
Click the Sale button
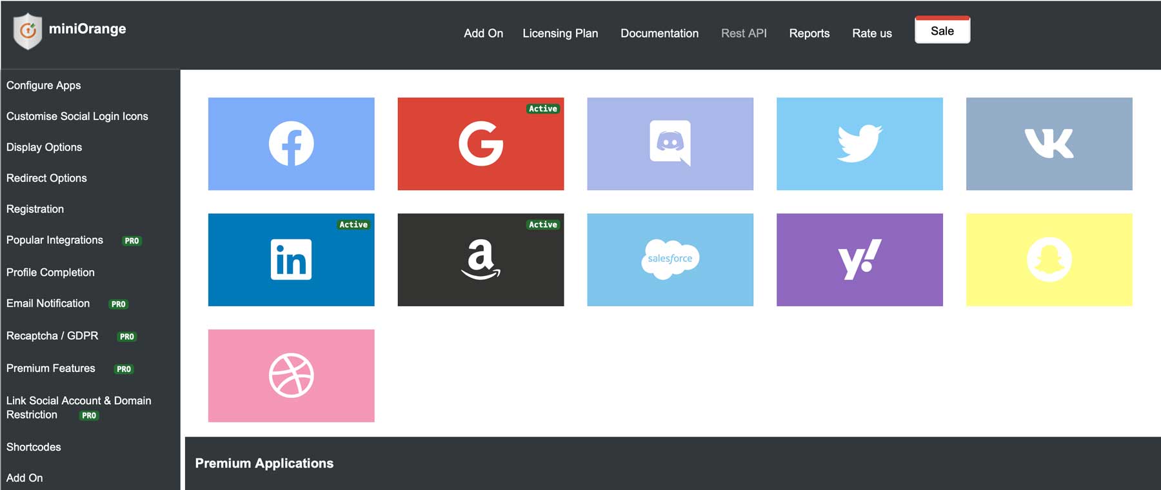(x=942, y=30)
